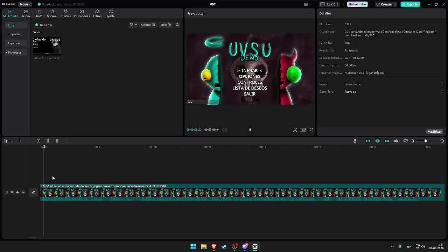
Task: Toggle the track collapse icon
Action: [x=6, y=192]
